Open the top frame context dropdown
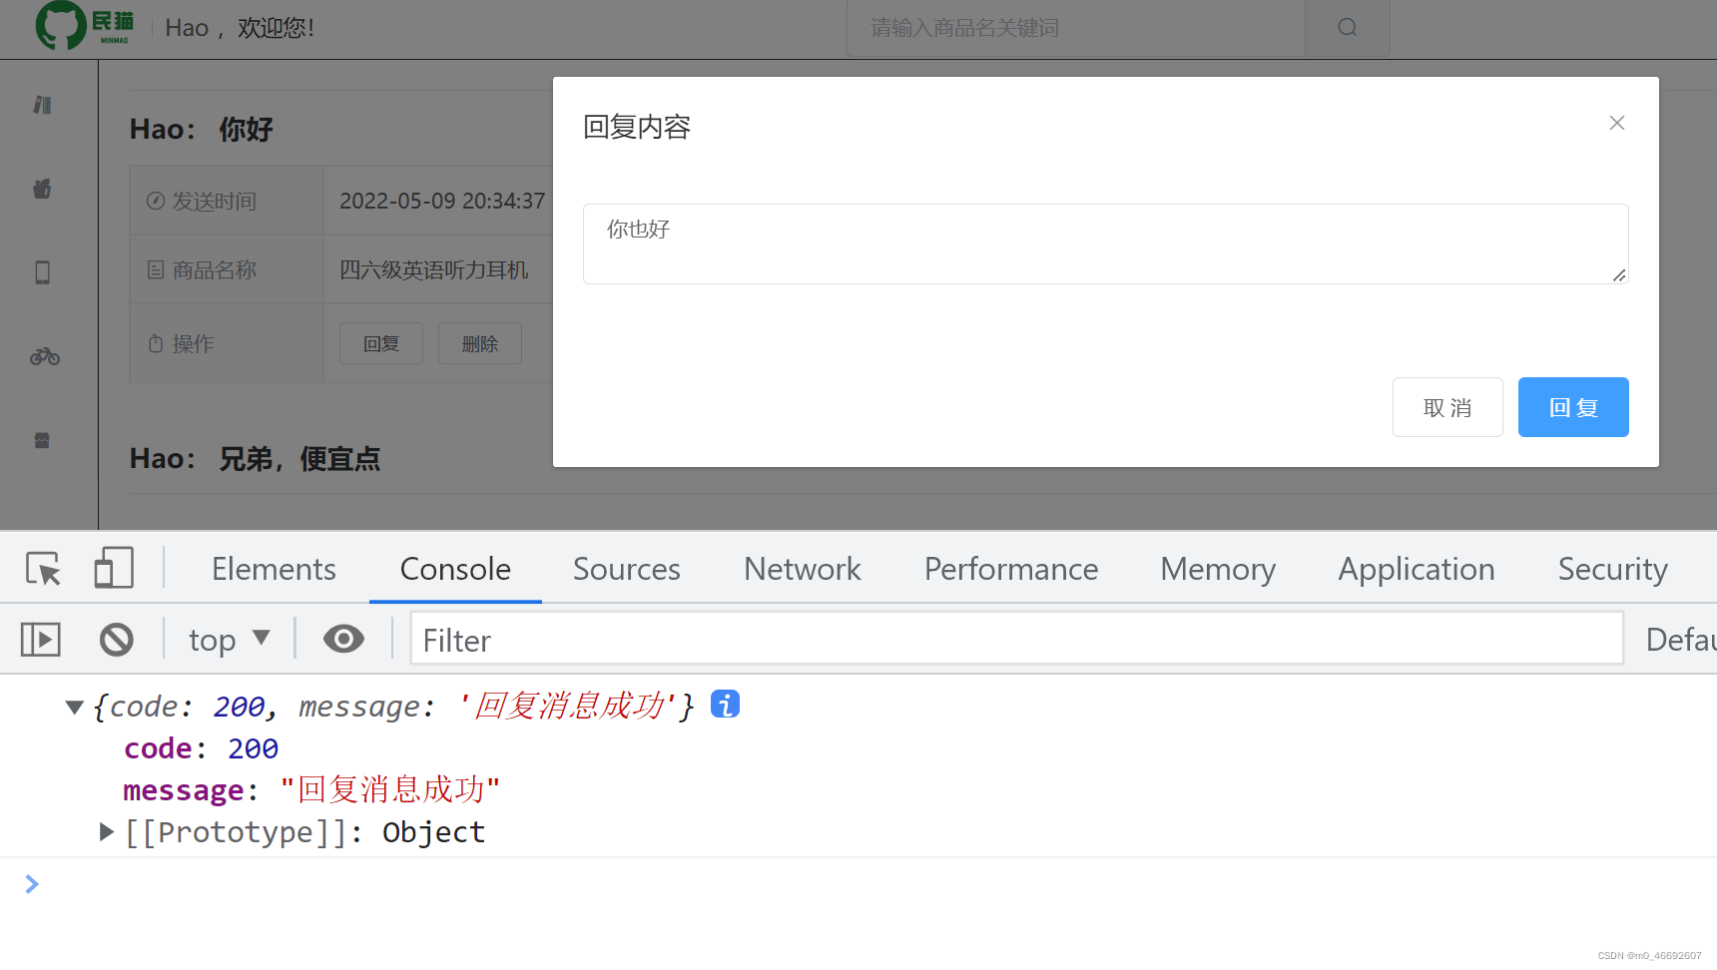 (x=228, y=639)
